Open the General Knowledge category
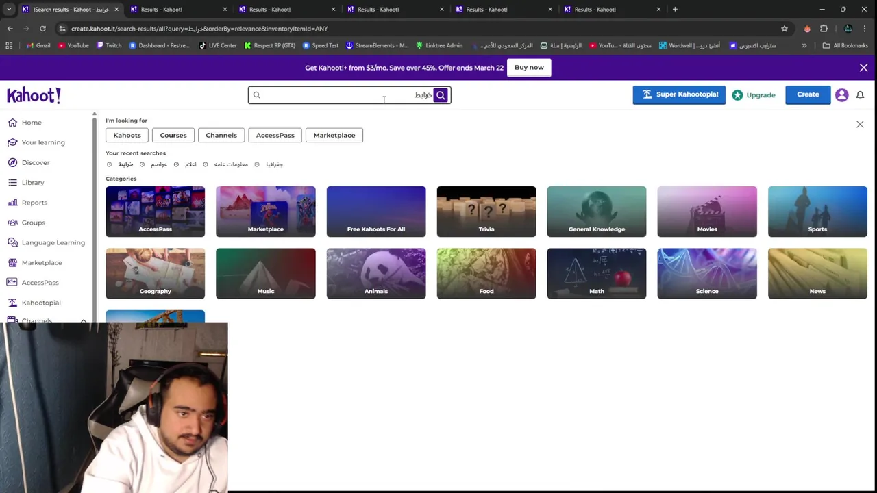The image size is (877, 493). click(597, 212)
